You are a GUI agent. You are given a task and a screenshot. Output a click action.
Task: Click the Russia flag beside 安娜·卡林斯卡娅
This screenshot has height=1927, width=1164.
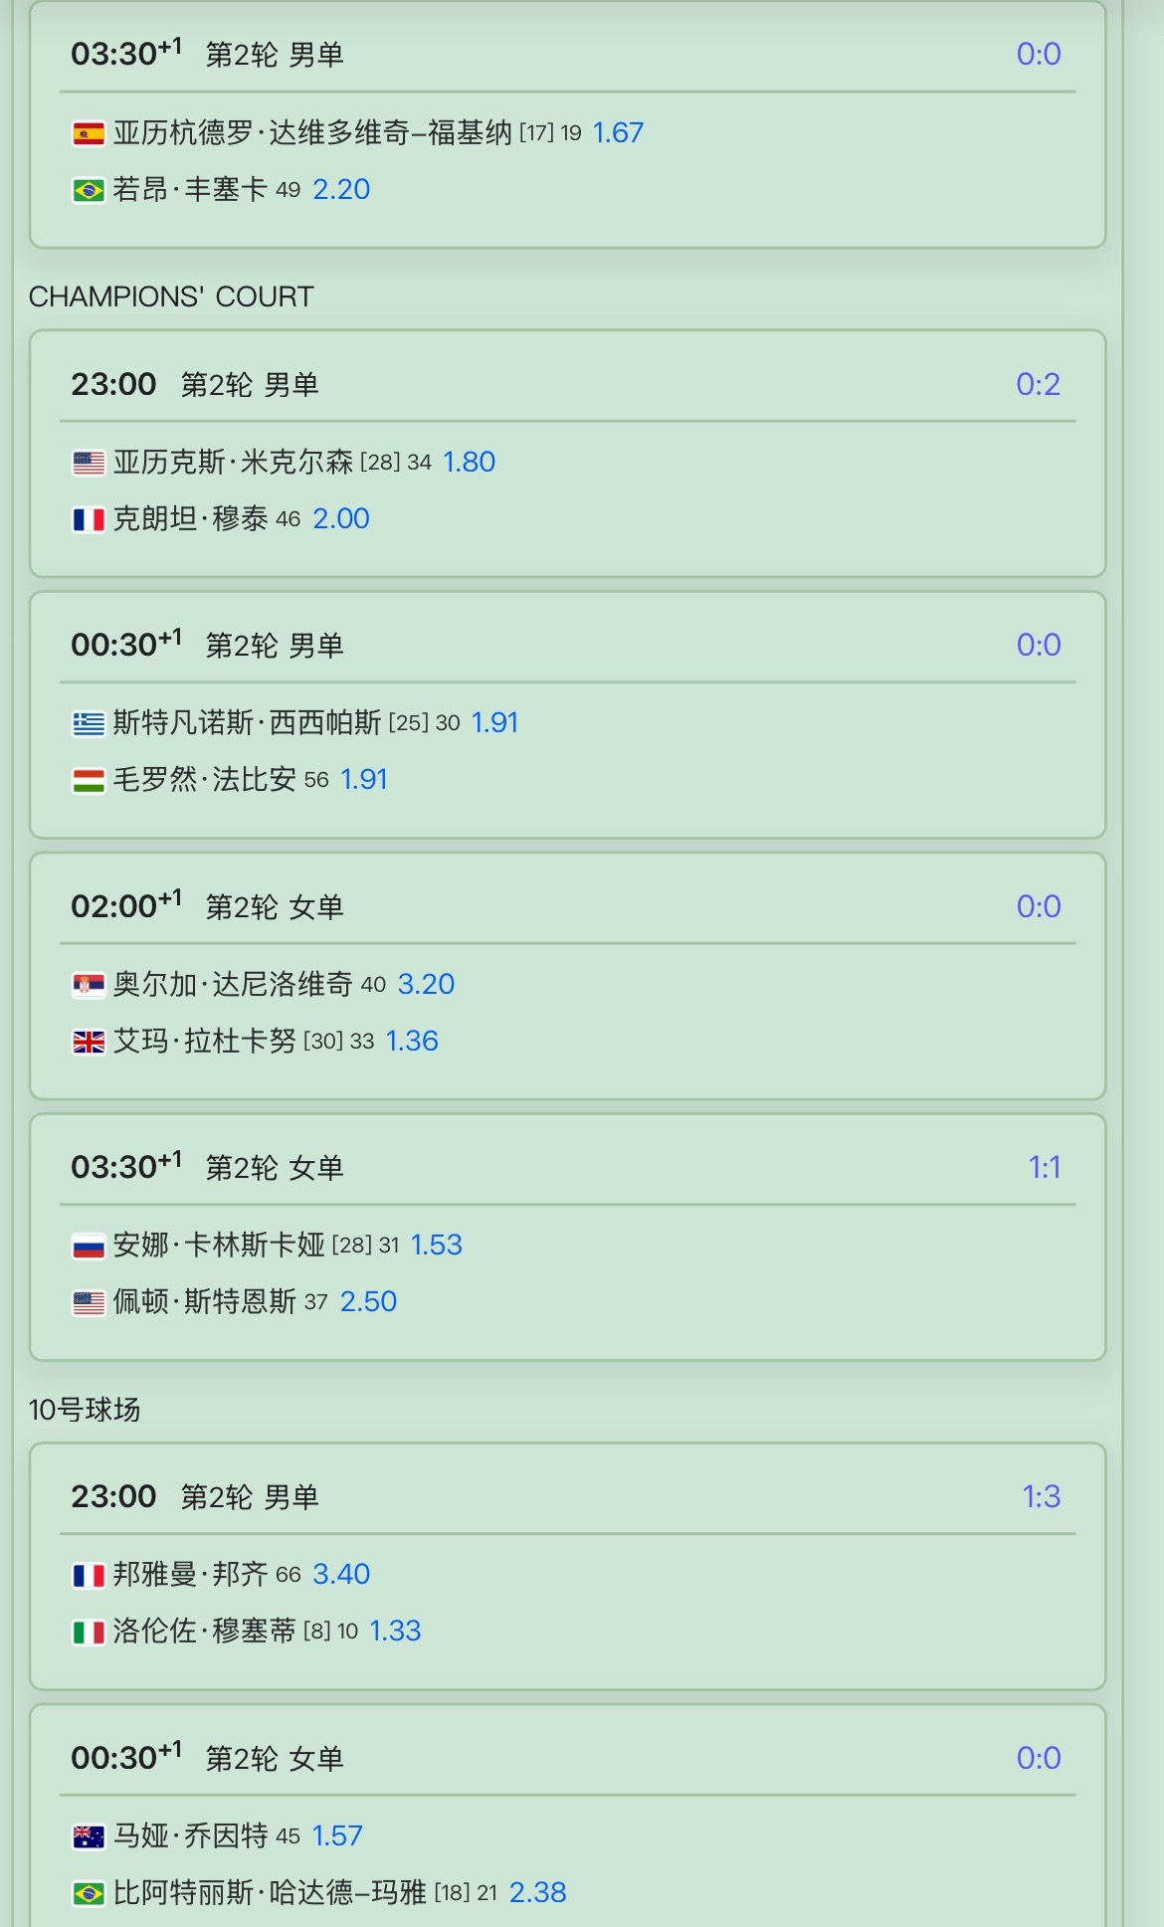tap(89, 1246)
